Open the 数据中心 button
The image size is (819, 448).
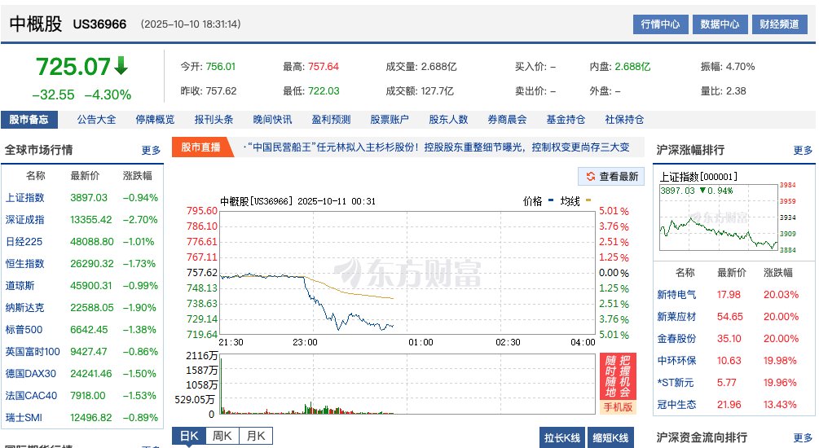click(x=720, y=24)
